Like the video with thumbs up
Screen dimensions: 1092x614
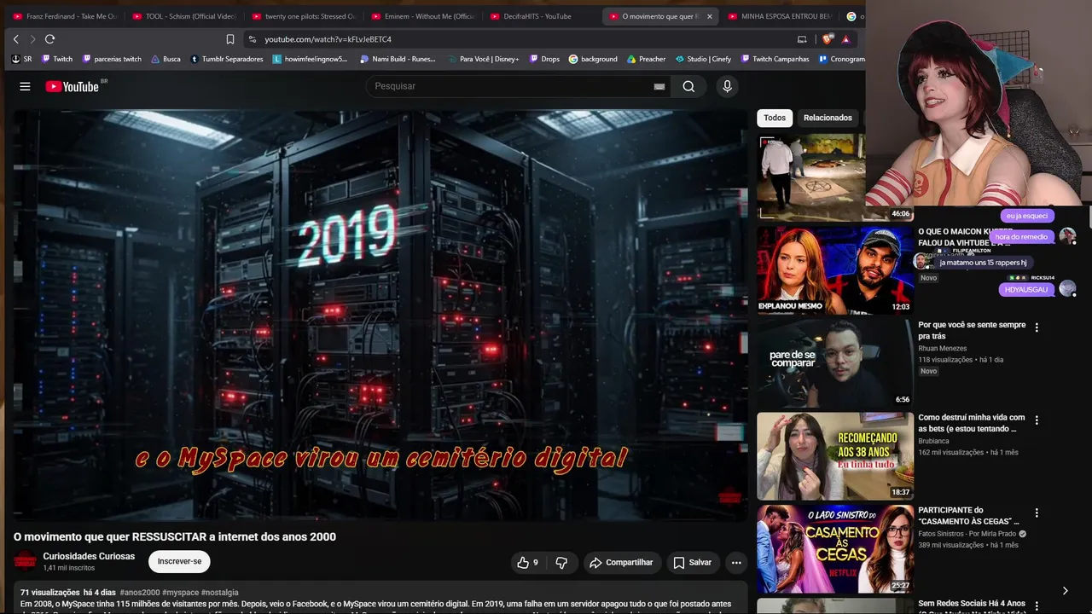pos(527,563)
